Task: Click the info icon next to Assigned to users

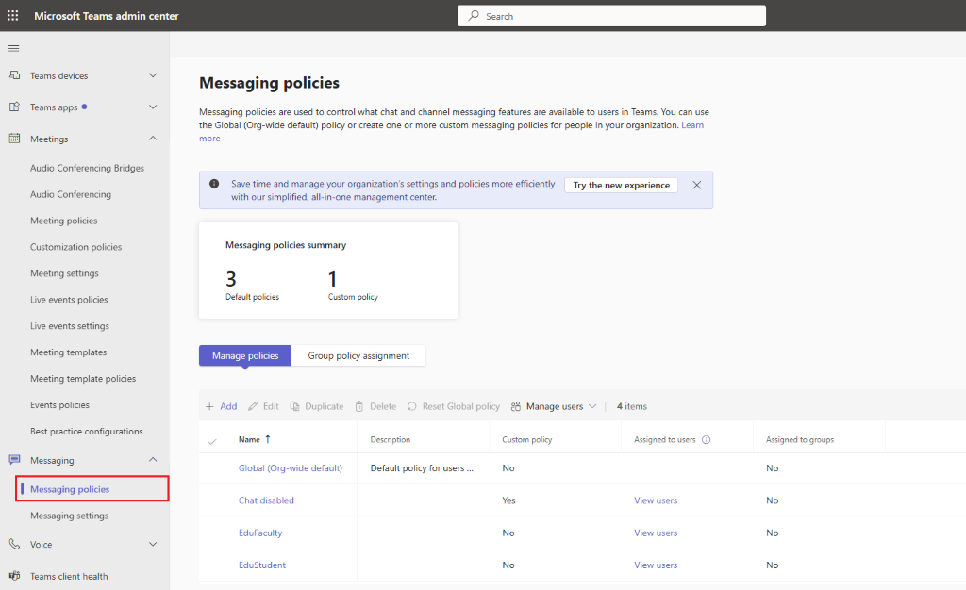Action: click(x=706, y=439)
